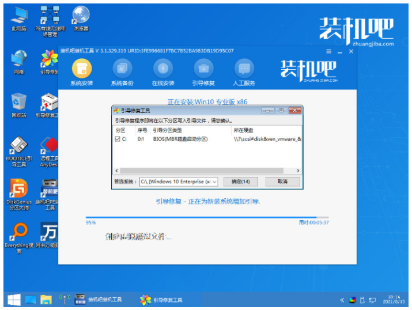This screenshot has height=310, width=412.
Task: Launch BOOTICE引导工具 desktop shortcut
Action: 19,152
